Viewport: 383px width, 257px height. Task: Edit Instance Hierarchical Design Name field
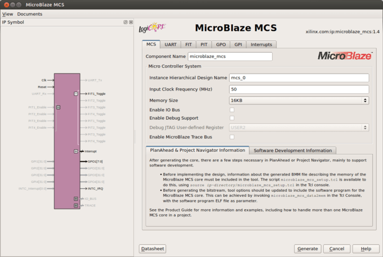point(299,78)
